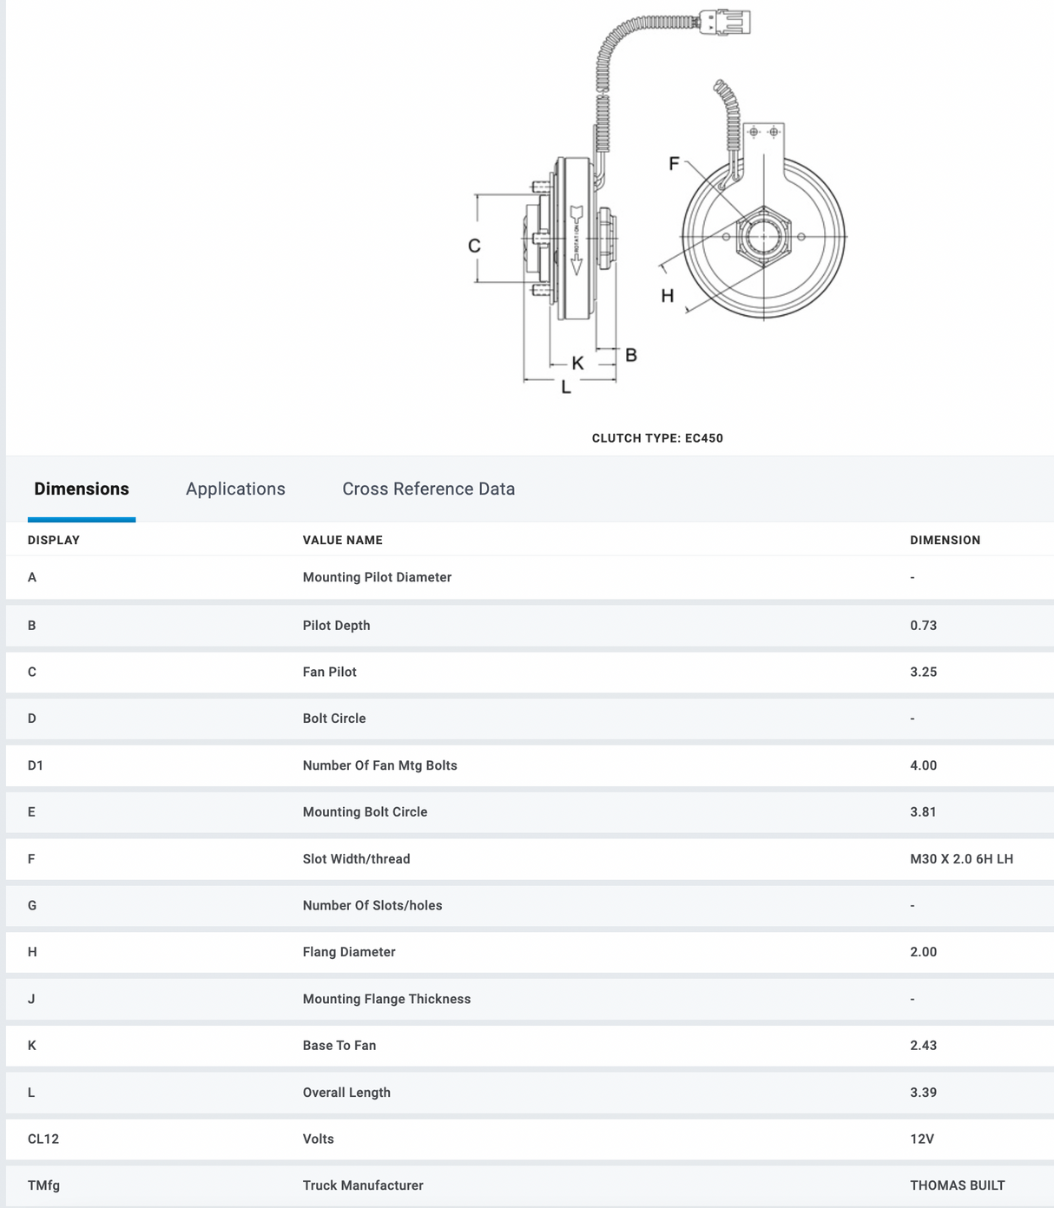Click the 'CLUTCH TYPE: EC450' caption

tap(657, 438)
